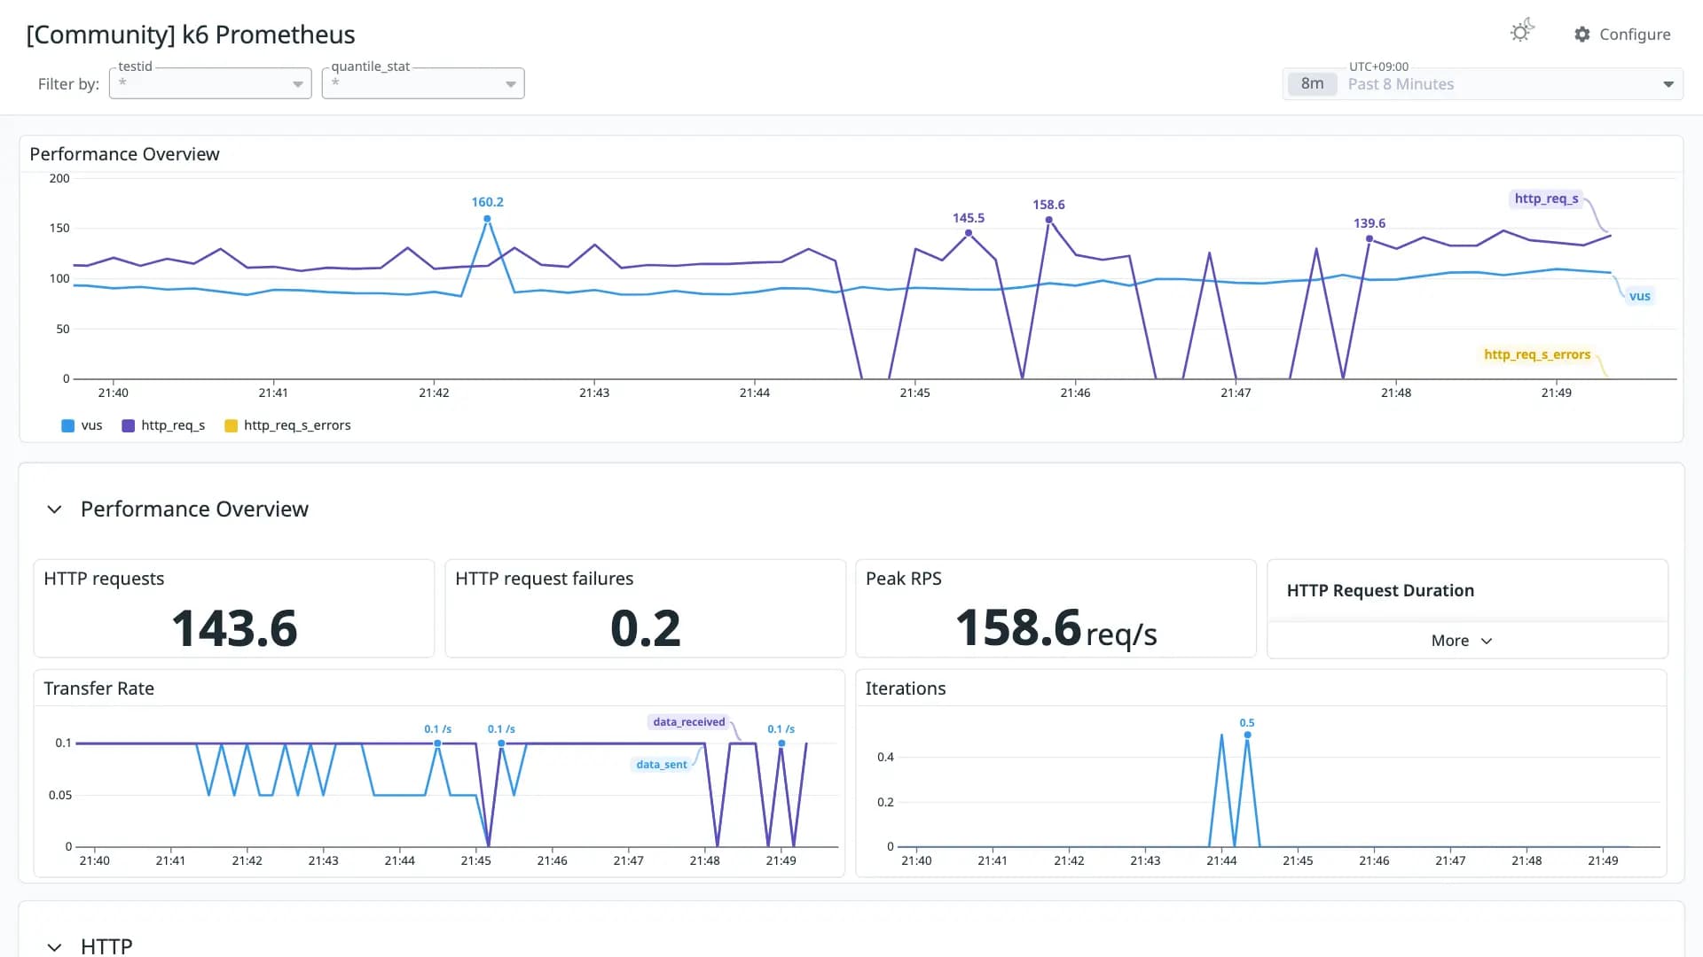Click the http_req_s_errors series tag on chart
This screenshot has width=1703, height=957.
(x=1537, y=354)
